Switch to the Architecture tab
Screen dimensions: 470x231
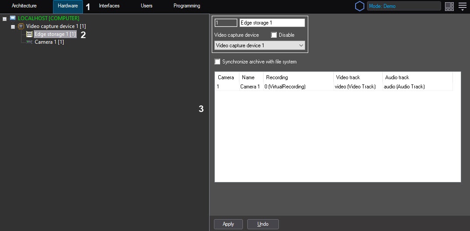tap(24, 6)
